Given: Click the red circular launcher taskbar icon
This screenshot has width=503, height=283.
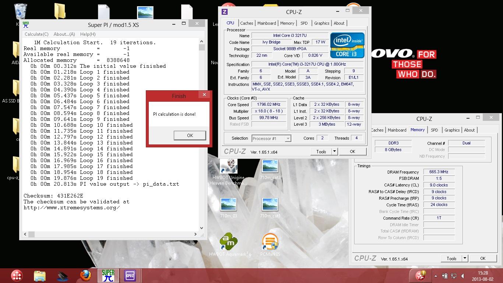Looking at the screenshot, I should point(17,276).
